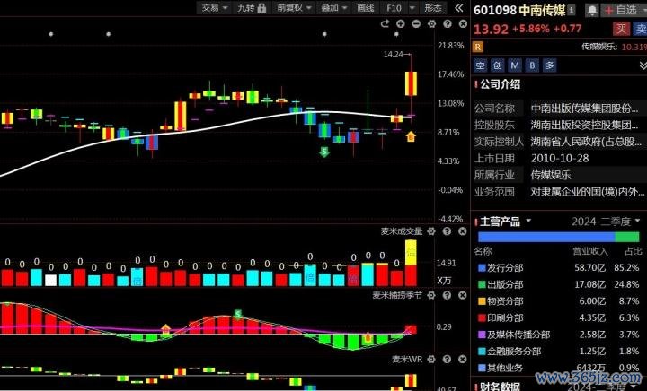
Task: Click the 所属行业 value 传媒娱乐
Action: coord(551,175)
